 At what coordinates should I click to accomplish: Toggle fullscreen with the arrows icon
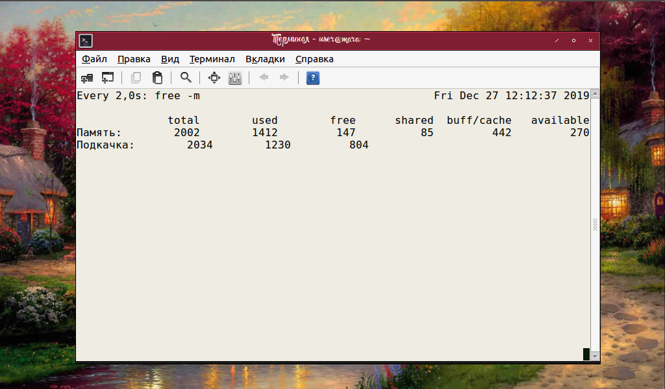(x=214, y=78)
